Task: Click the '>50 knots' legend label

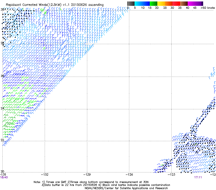Action: click(208, 8)
